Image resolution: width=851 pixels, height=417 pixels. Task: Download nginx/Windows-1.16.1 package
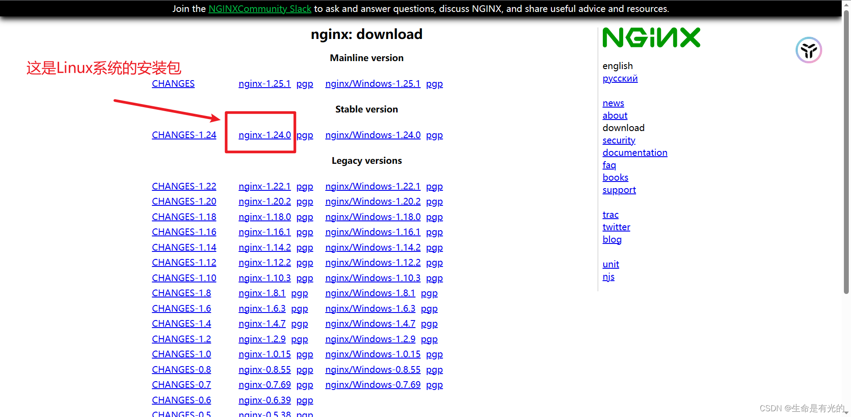[x=373, y=232]
